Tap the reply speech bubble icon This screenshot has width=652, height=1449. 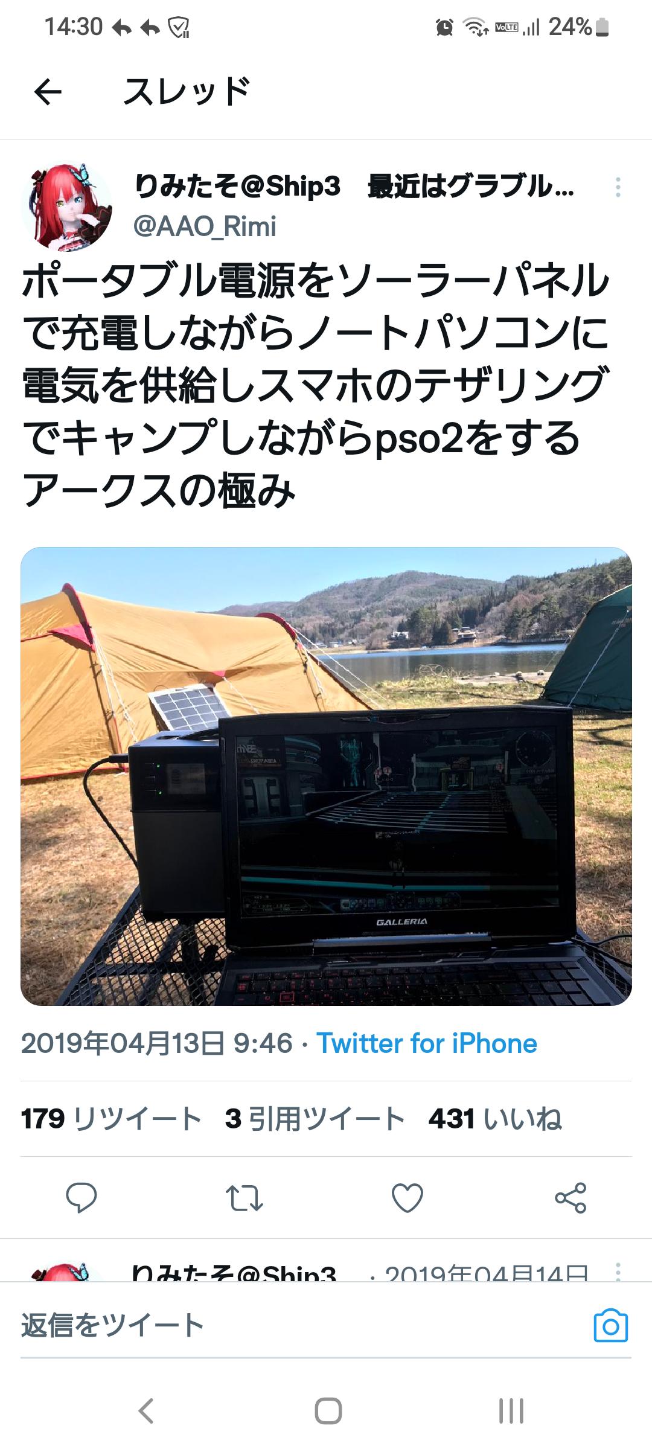[81, 1198]
